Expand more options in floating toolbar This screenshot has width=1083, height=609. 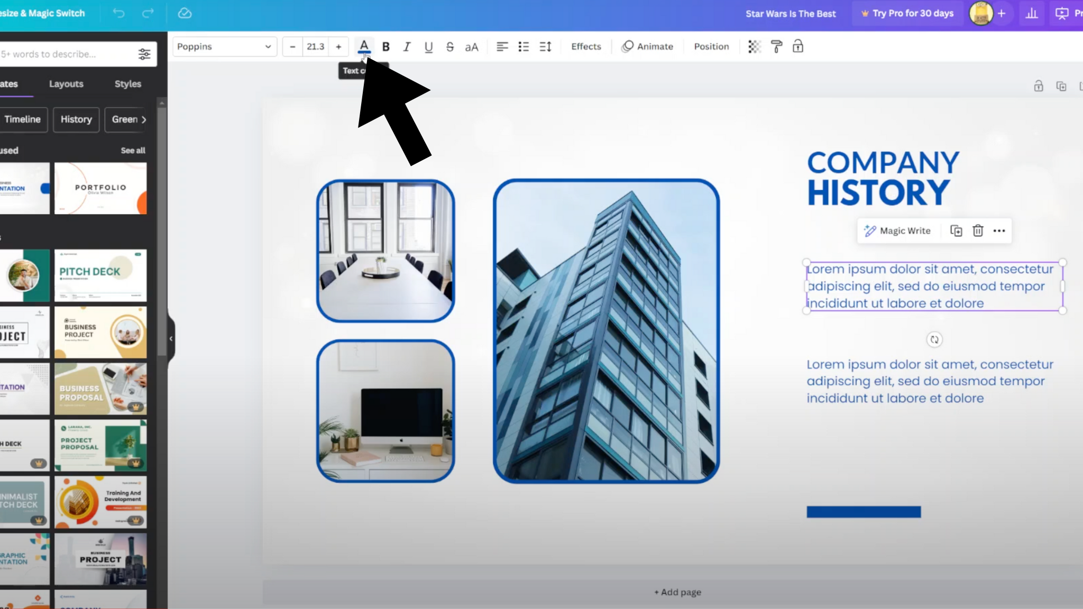click(999, 230)
